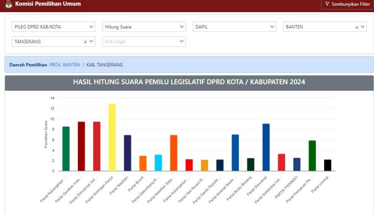Open the Hitung Suara dropdown

tap(144, 27)
